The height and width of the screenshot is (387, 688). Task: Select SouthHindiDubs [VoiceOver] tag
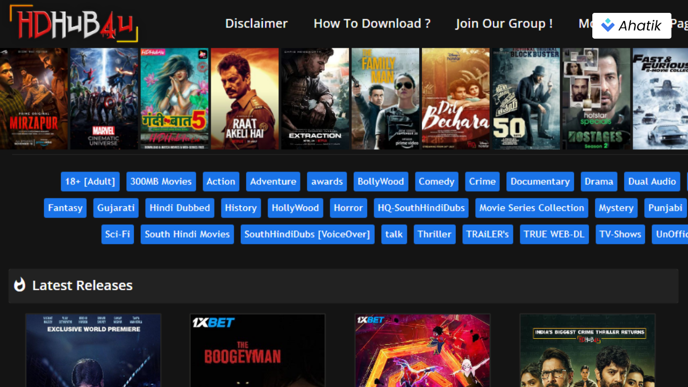[x=307, y=234]
